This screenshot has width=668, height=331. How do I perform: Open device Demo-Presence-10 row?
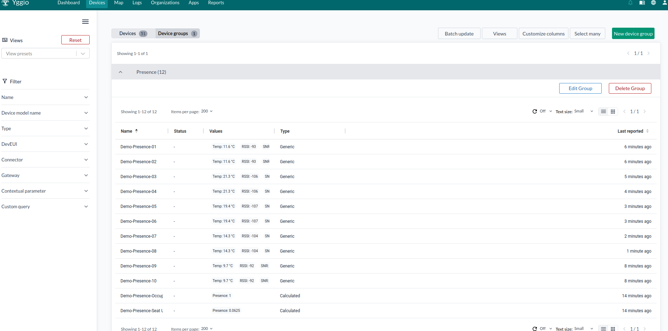(x=386, y=281)
